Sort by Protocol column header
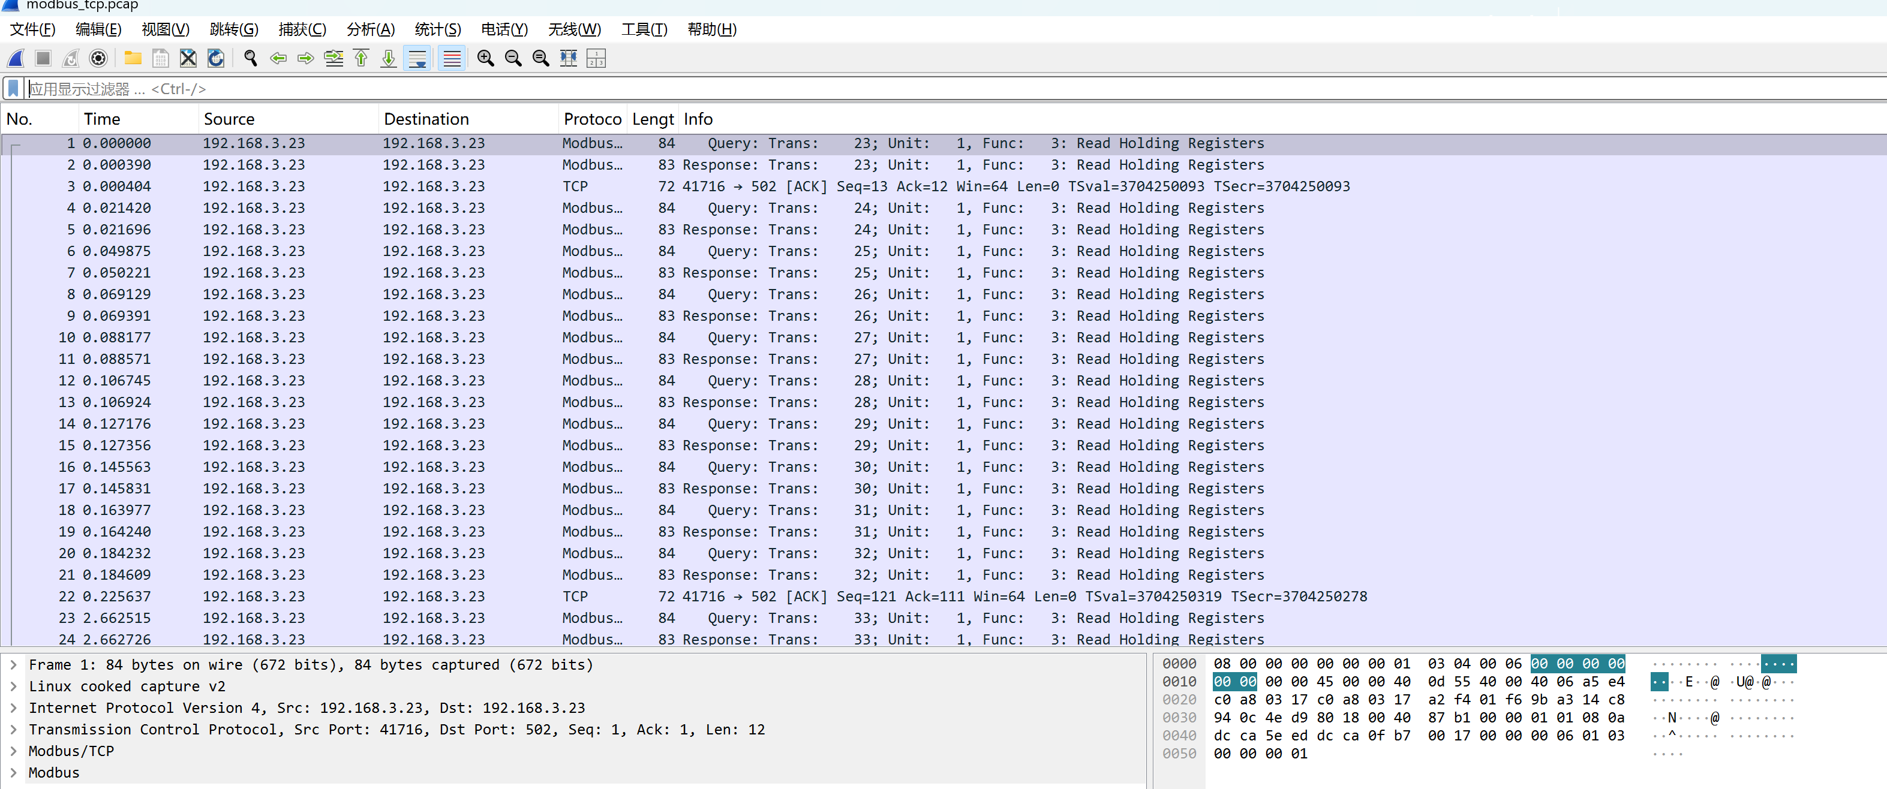The image size is (1887, 789). click(593, 119)
